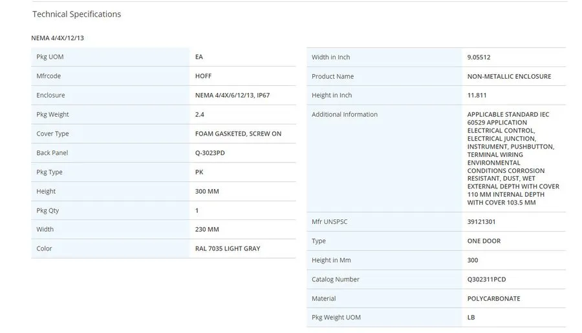This screenshot has height=333, width=582.
Task: Click the Type row label
Action: (318, 241)
